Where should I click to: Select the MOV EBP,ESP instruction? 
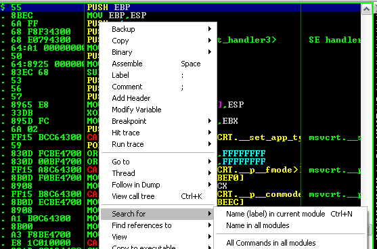(x=117, y=16)
